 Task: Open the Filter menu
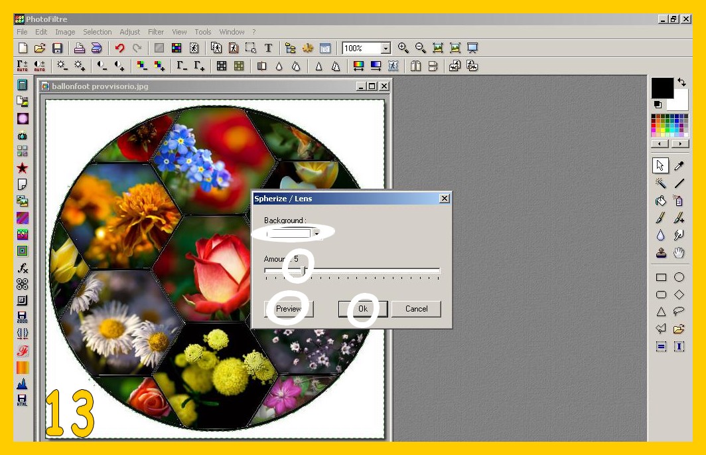point(156,32)
